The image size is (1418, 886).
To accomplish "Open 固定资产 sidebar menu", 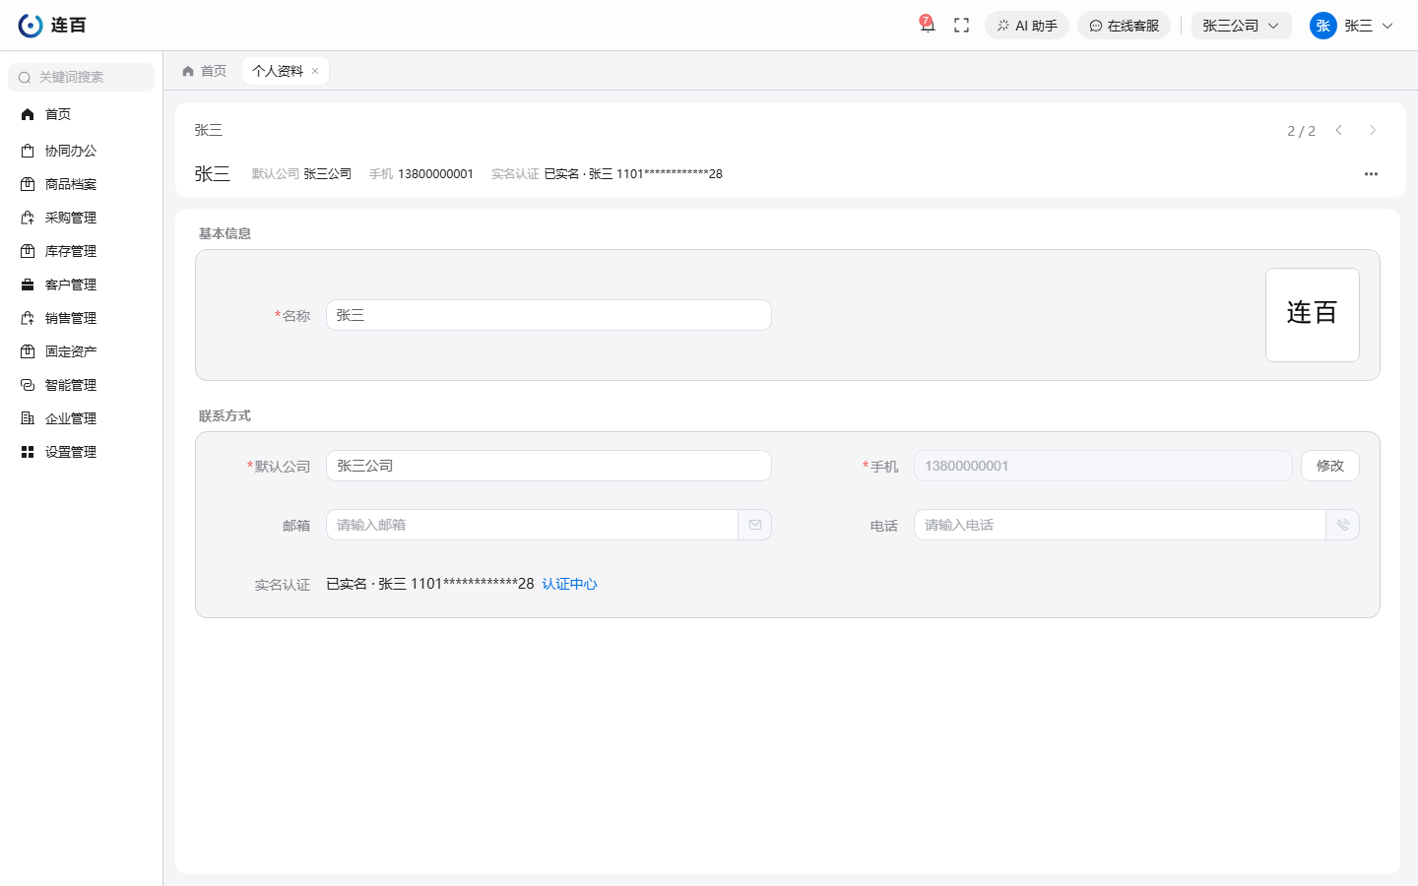I will [82, 351].
